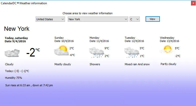Click today's temperature range (-5) - (-1)°C
196x106 pixels.
17,71
